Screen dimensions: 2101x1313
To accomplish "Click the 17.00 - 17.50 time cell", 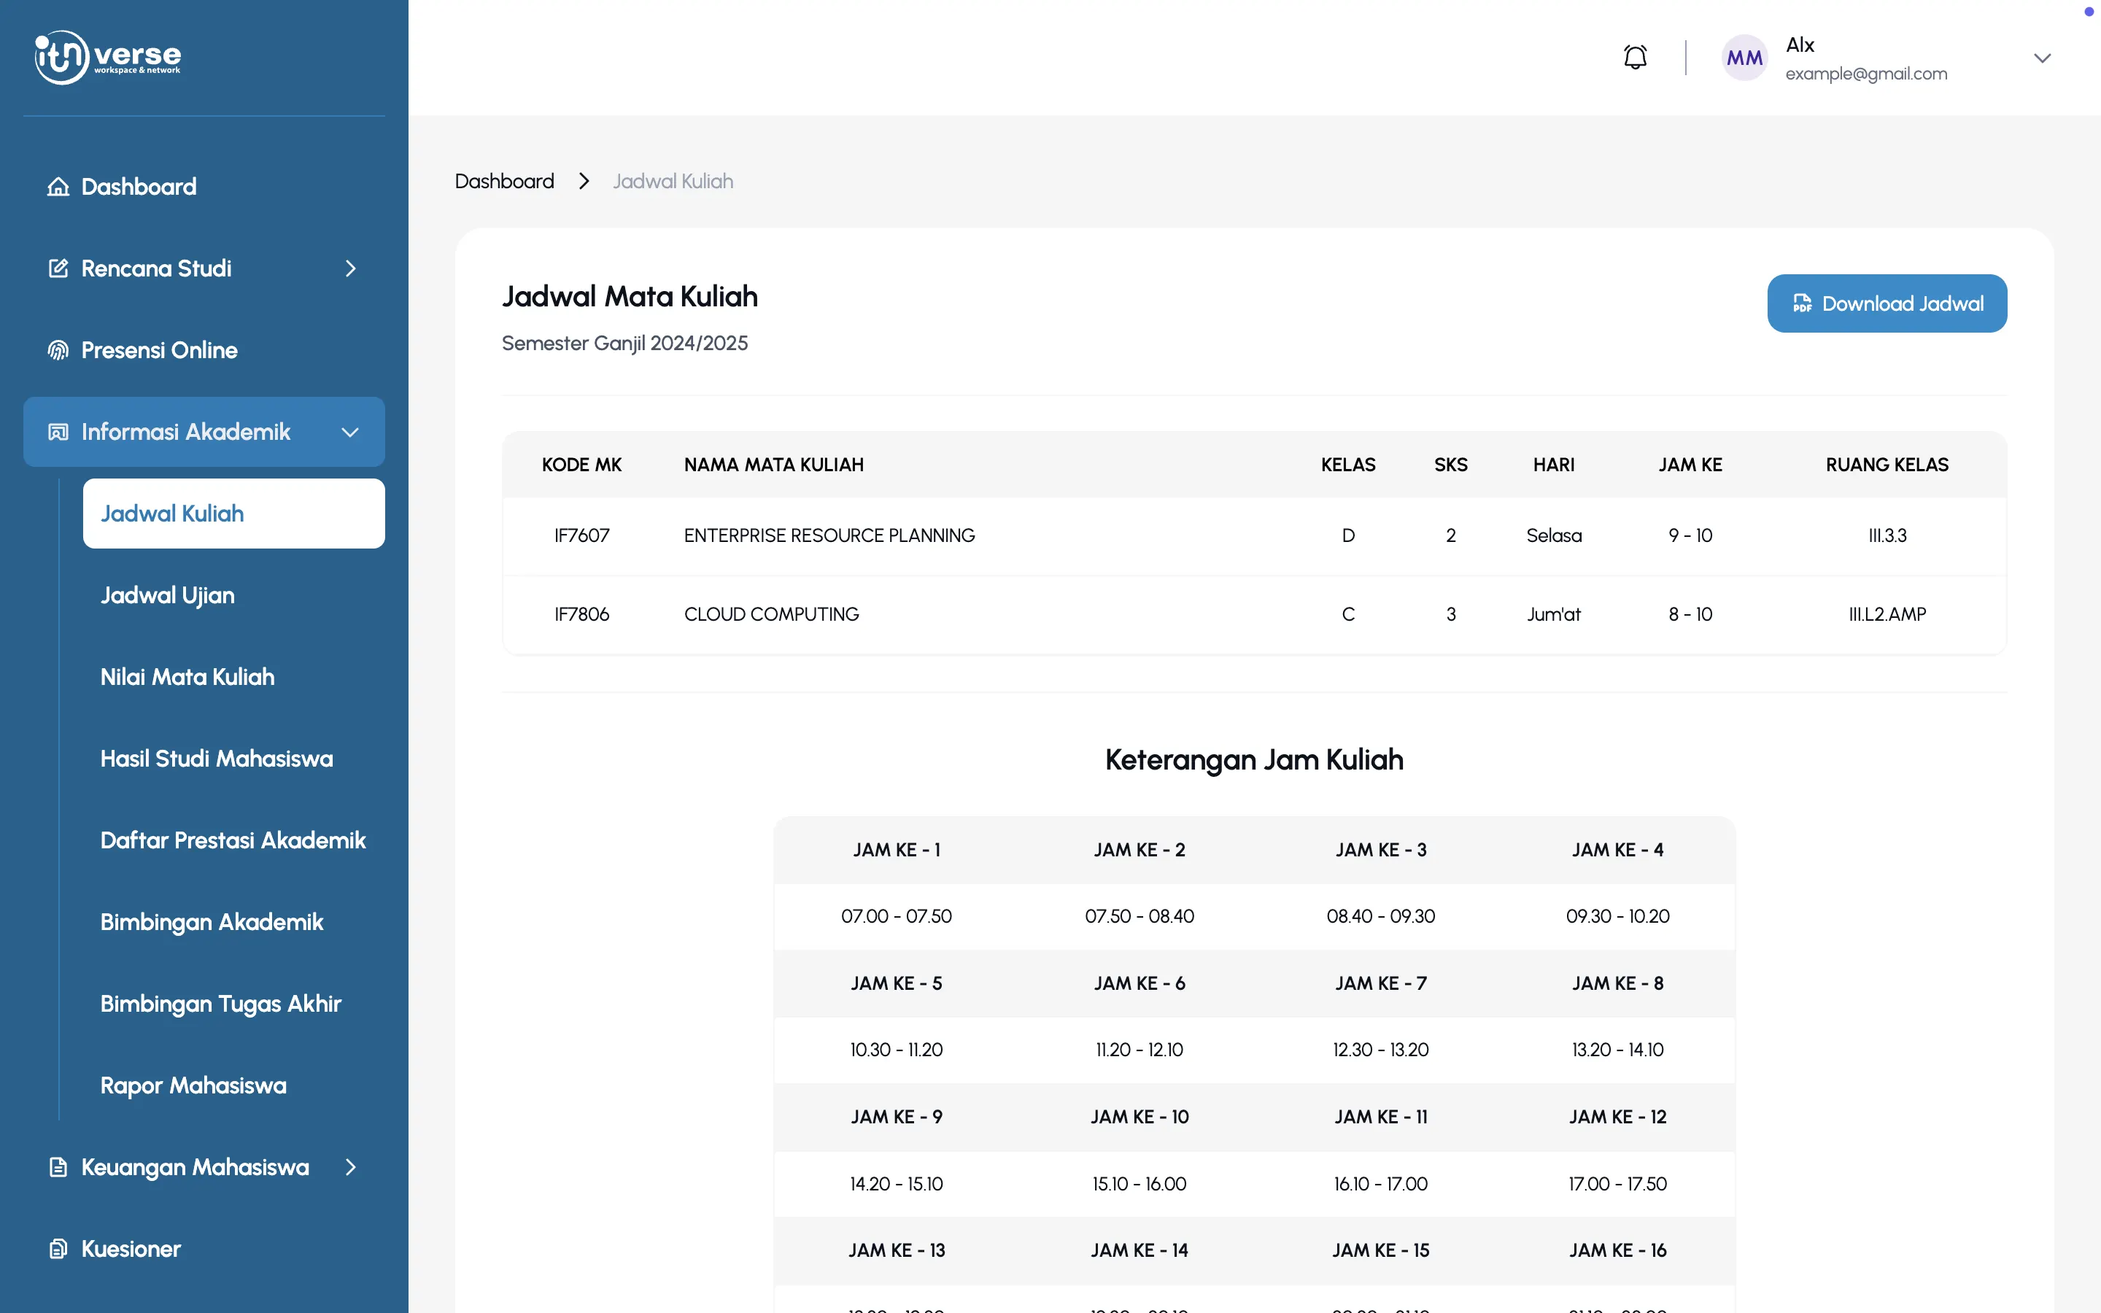I will 1617,1184.
